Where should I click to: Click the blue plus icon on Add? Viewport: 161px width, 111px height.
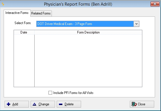coord(9,104)
